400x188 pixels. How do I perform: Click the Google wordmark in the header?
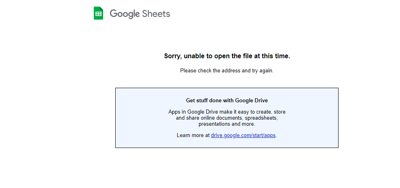pos(125,14)
